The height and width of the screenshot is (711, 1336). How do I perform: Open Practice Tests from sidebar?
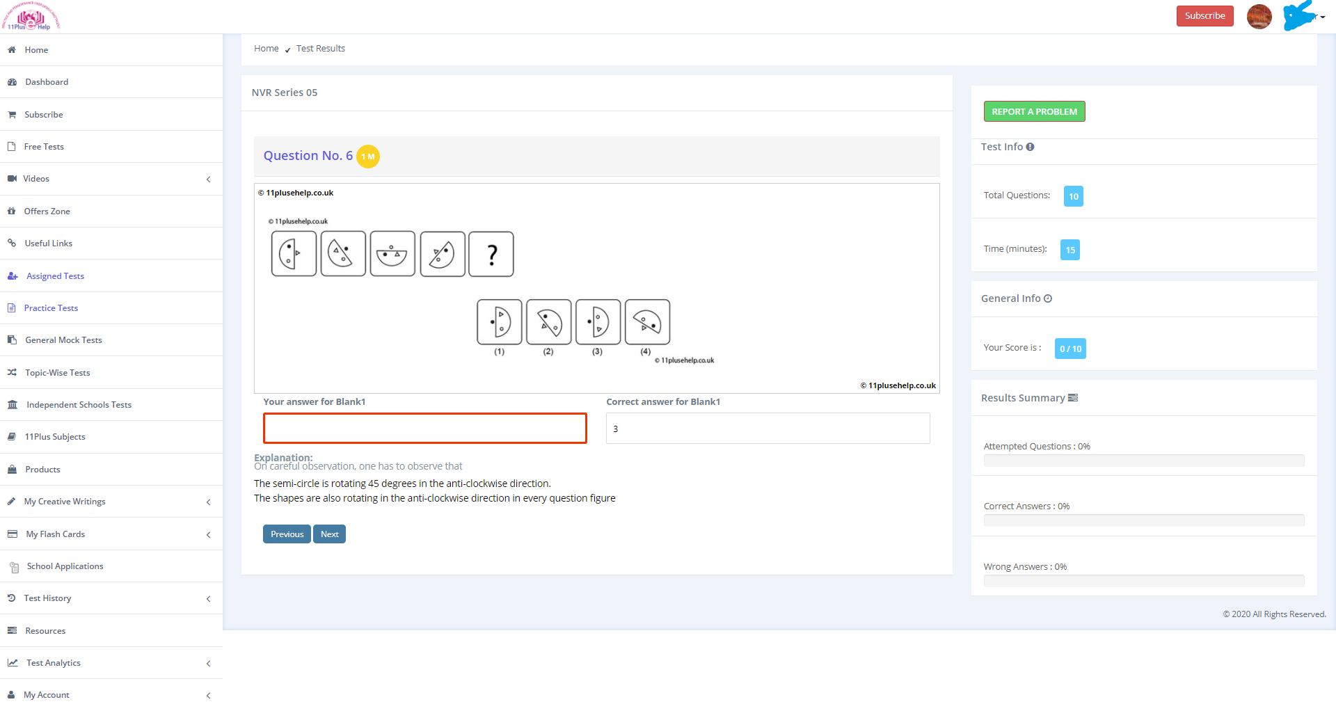pos(51,308)
